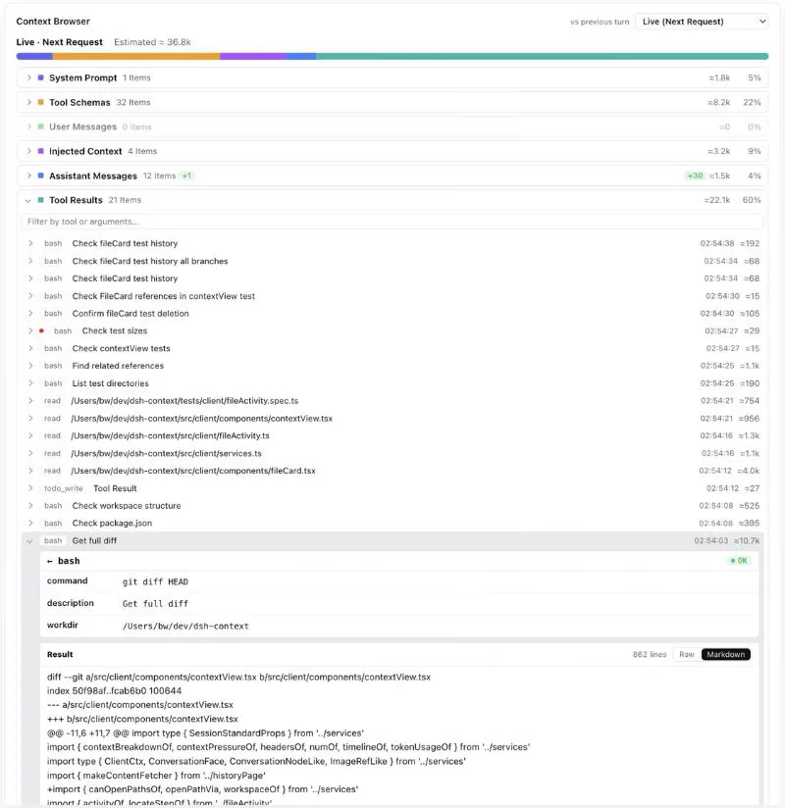785x808 pixels.
Task: Expand the Injected Context section
Action: 28,151
